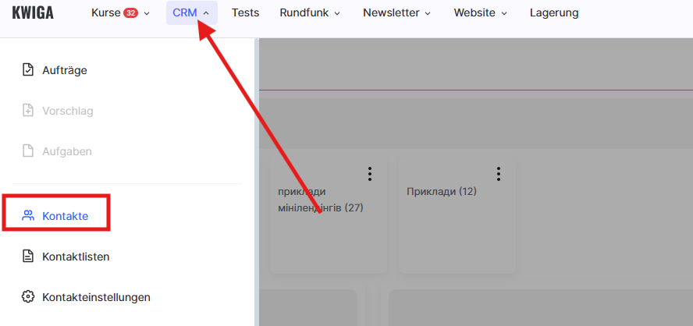Expand the Rundfunk dropdown
Screen dimensions: 693x326
[310, 13]
